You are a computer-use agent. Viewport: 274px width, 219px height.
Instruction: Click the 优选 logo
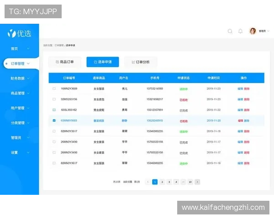(19, 33)
